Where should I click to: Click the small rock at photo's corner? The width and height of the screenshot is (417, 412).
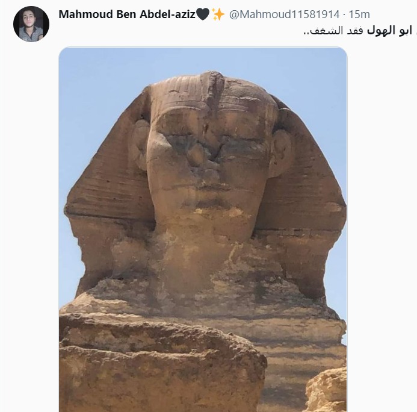[326, 390]
